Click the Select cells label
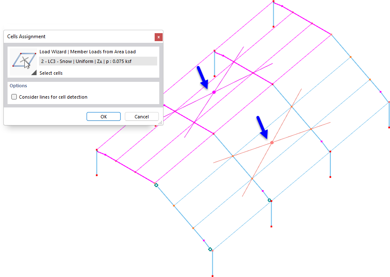The height and width of the screenshot is (277, 390). pyautogui.click(x=51, y=73)
